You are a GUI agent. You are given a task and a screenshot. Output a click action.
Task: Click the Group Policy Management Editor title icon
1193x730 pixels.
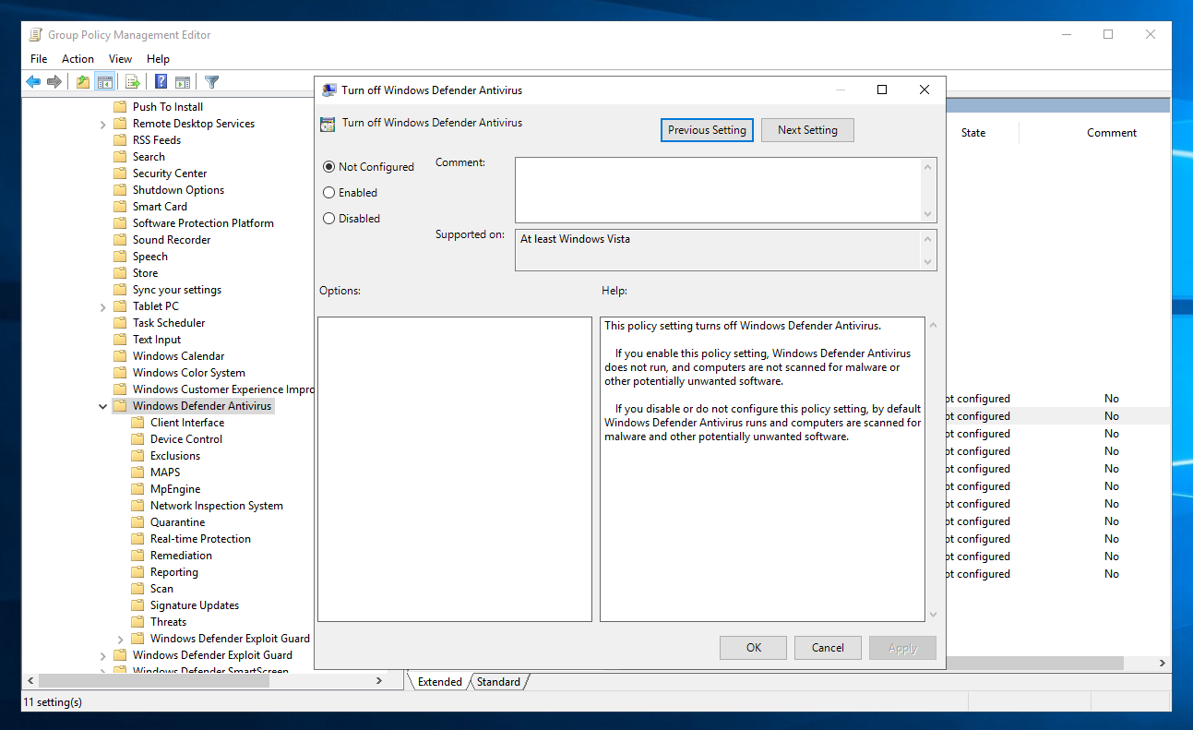tap(34, 35)
